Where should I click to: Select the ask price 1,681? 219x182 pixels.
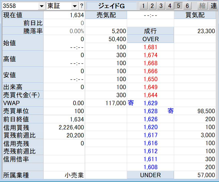[150, 47]
